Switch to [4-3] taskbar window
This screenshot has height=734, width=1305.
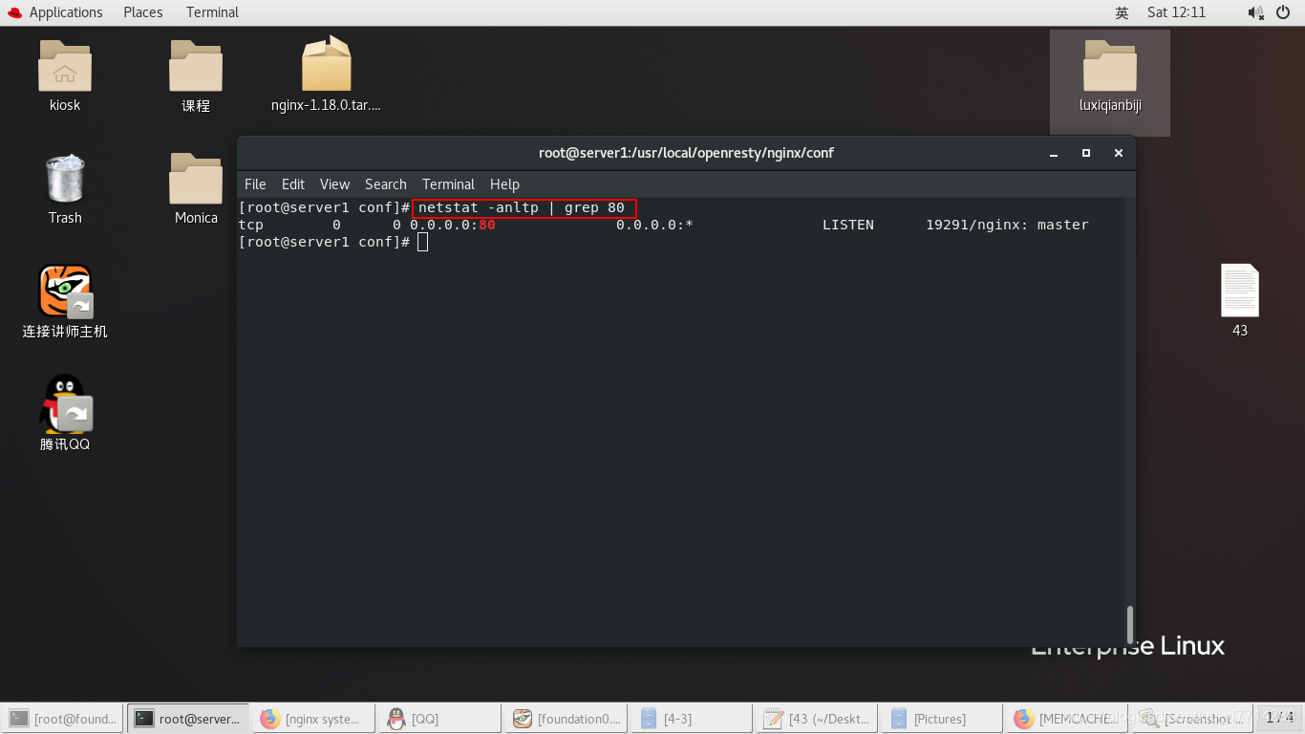point(690,719)
